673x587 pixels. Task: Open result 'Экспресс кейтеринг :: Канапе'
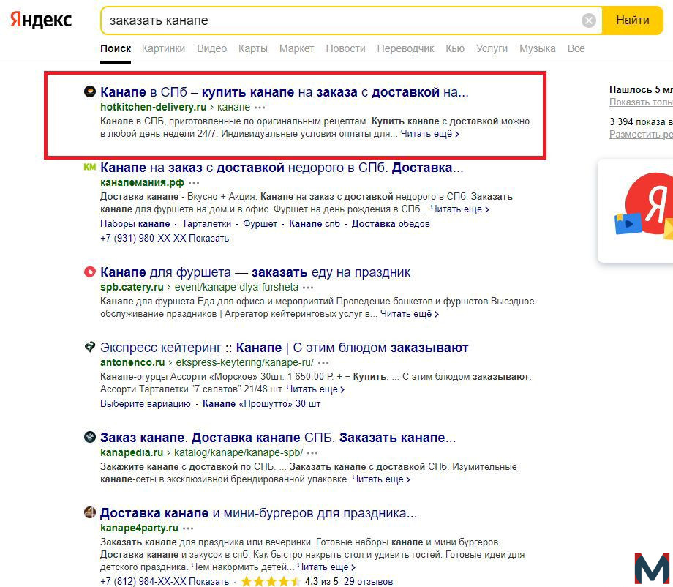pyautogui.click(x=284, y=348)
